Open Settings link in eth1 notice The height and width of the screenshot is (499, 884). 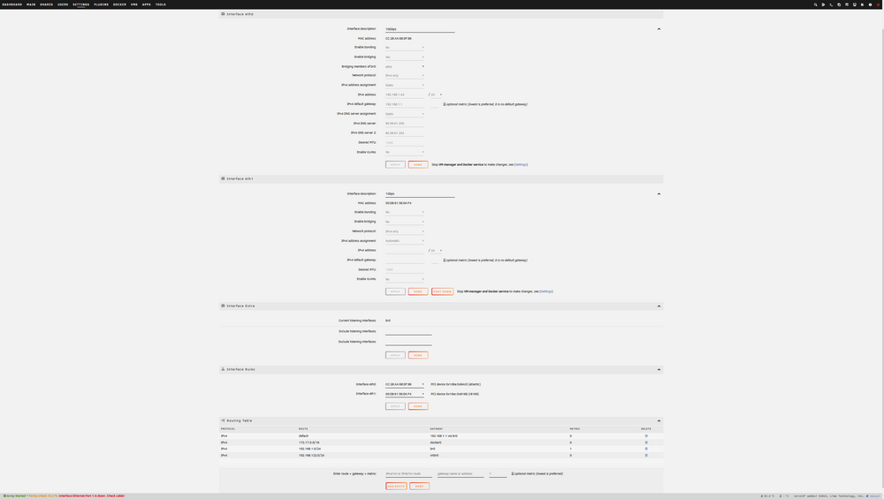coord(546,291)
